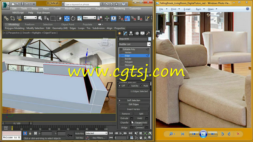
Task: Click the Split button in Edit Edges
Action: click(141, 114)
